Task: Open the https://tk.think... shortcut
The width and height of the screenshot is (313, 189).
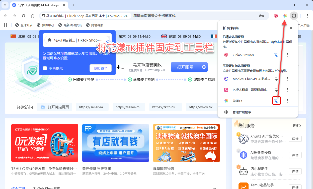Action: 166,107
